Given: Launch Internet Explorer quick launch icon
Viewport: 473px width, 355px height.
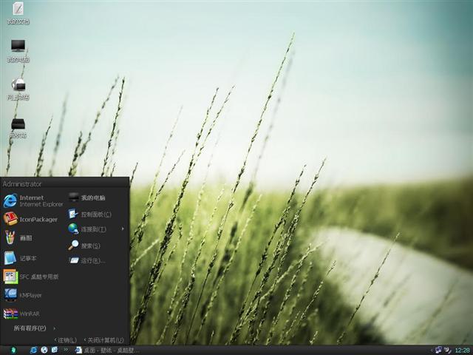Looking at the screenshot, I should (x=33, y=350).
